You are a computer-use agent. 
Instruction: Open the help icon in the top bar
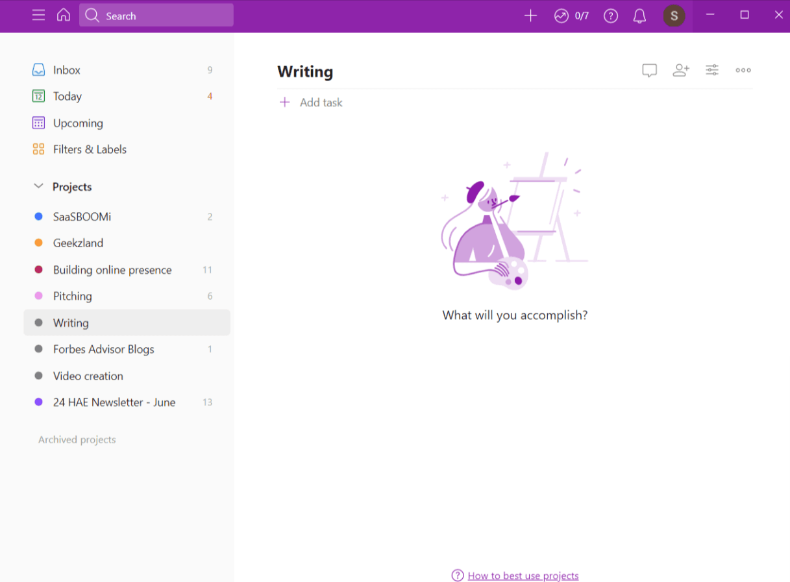[x=611, y=16]
